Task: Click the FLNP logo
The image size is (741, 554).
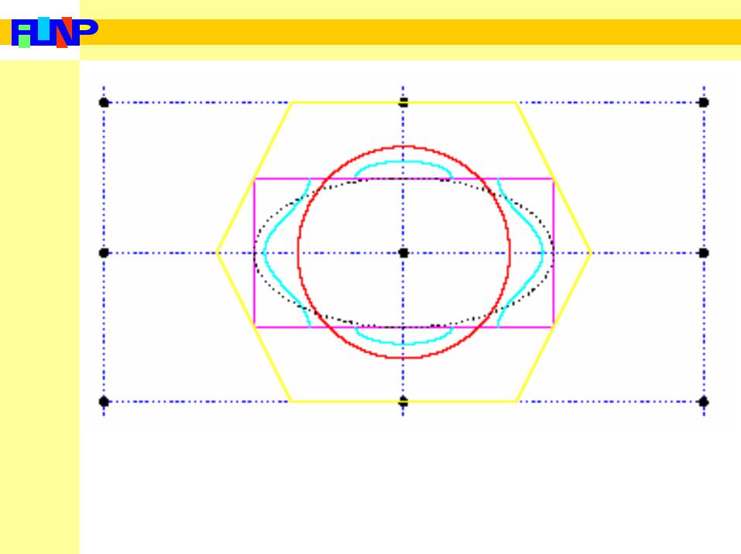Action: (x=54, y=32)
